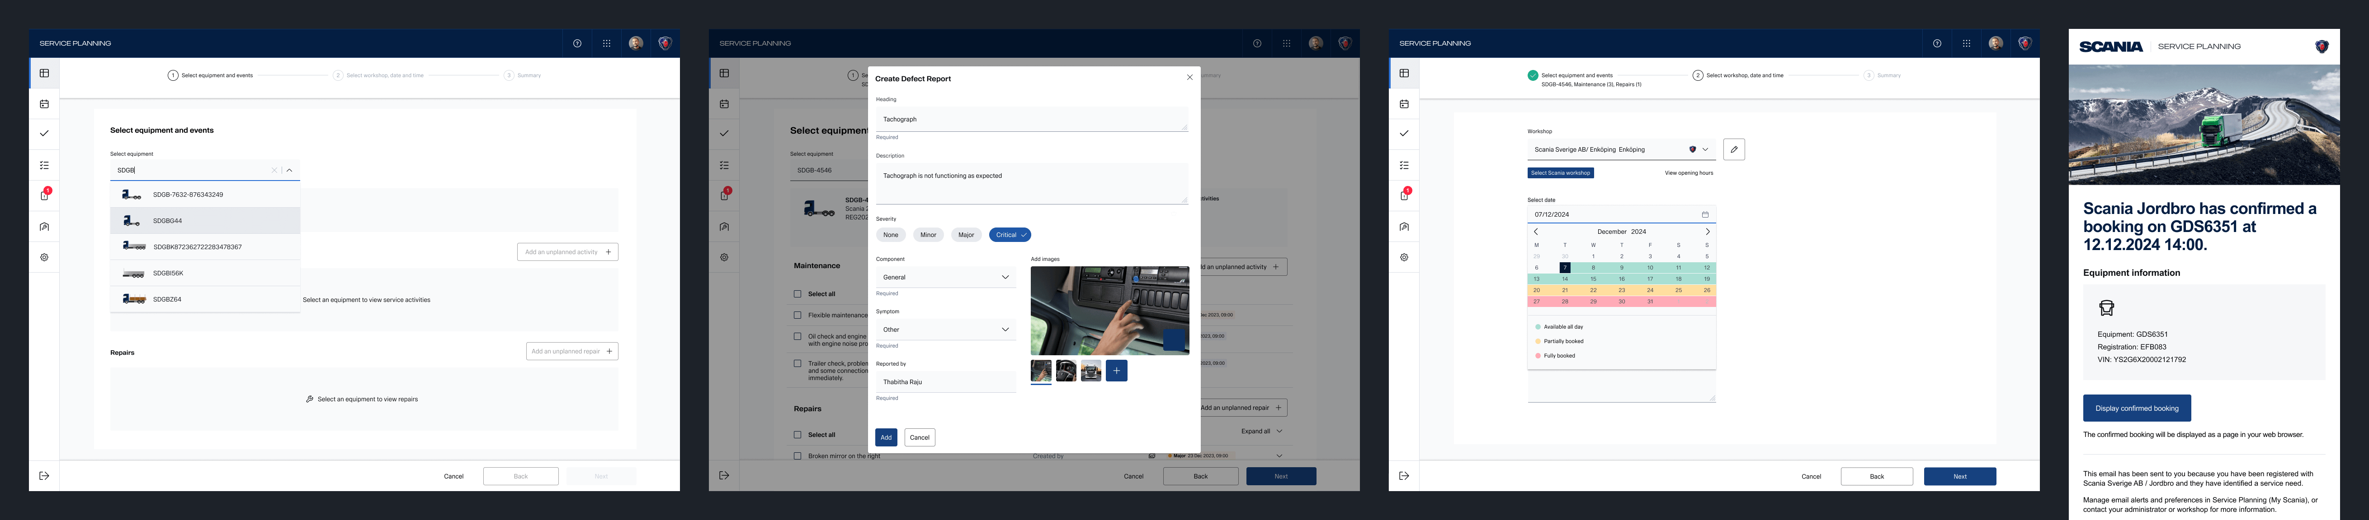Open the Symptom Other dropdown

(x=946, y=329)
